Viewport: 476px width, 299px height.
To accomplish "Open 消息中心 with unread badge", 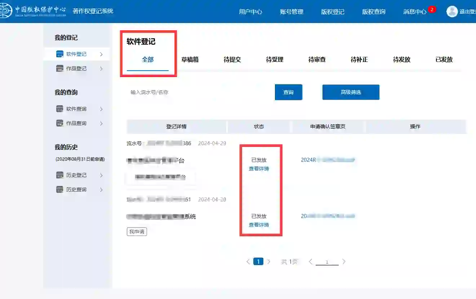I will [x=415, y=11].
